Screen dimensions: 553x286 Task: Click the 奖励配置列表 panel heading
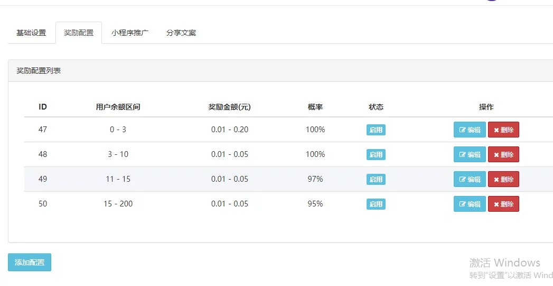[39, 71]
